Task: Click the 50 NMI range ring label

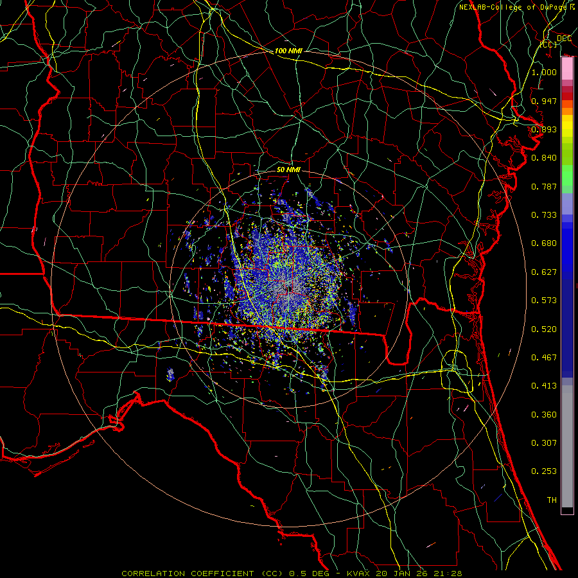Action: (x=288, y=170)
